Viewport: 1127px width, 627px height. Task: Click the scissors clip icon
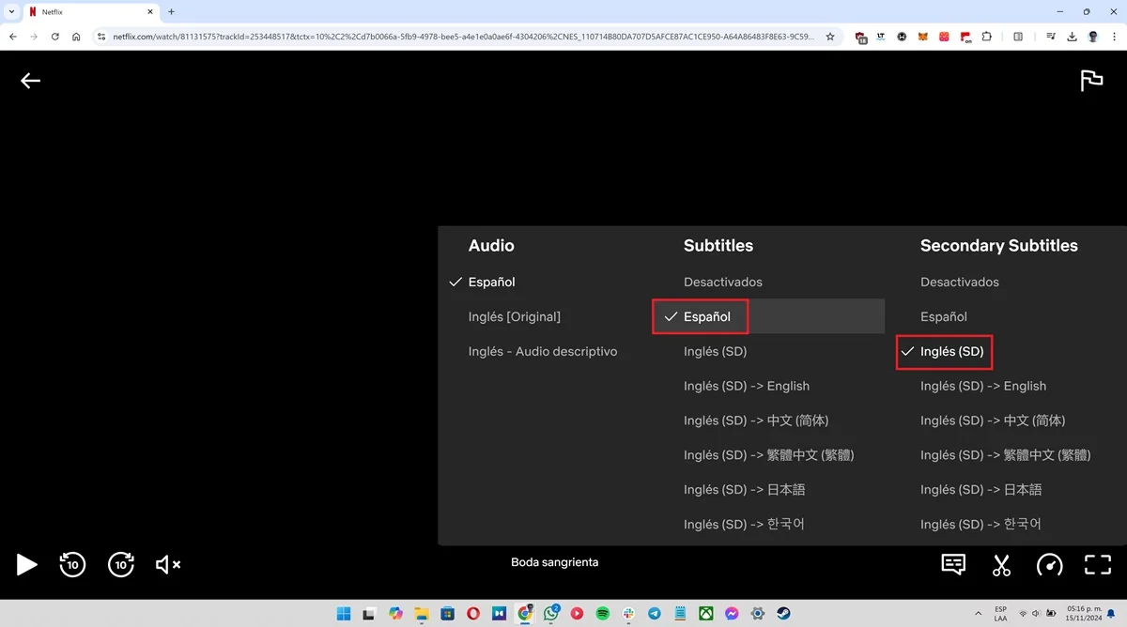click(x=1001, y=564)
